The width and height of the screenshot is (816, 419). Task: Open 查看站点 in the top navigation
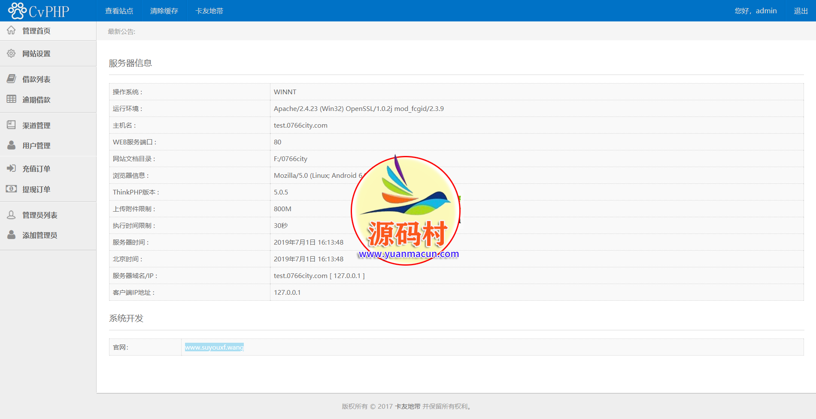(x=119, y=11)
